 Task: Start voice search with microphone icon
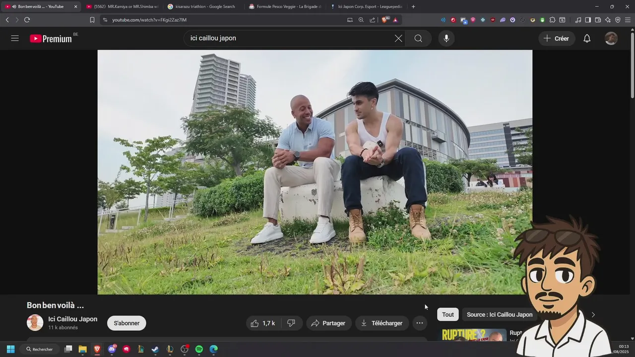446,38
